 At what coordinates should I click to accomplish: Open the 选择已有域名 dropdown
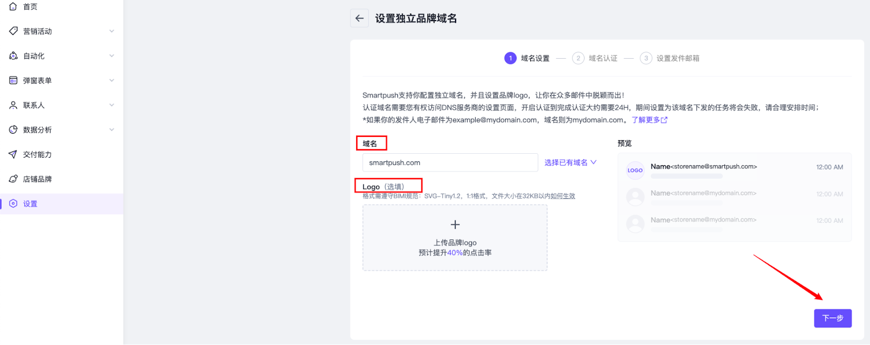pyautogui.click(x=570, y=162)
